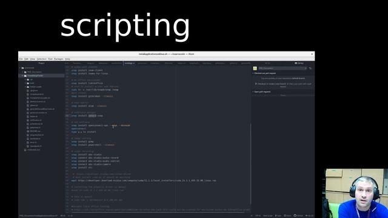Open the View menu

coord(32,59)
